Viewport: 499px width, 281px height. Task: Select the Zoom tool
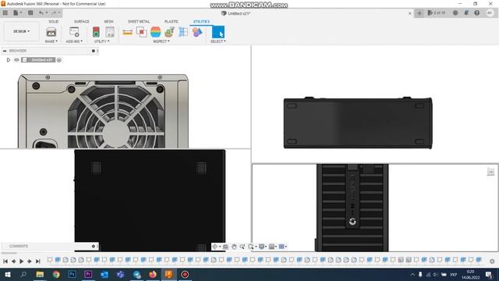coord(242,247)
